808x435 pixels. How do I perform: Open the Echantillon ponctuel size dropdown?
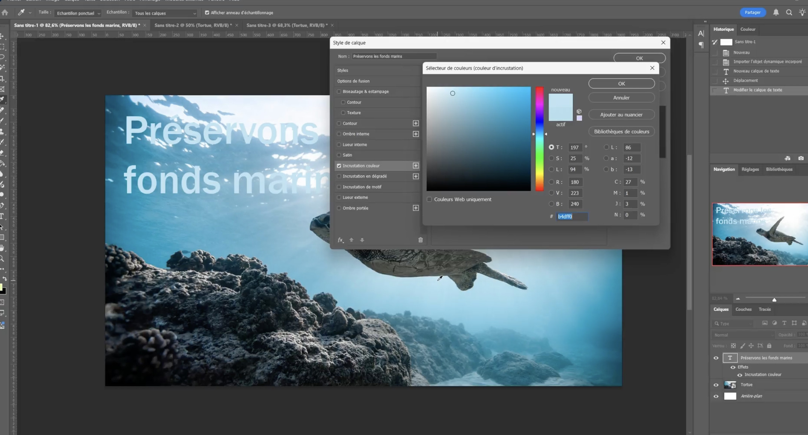(78, 13)
